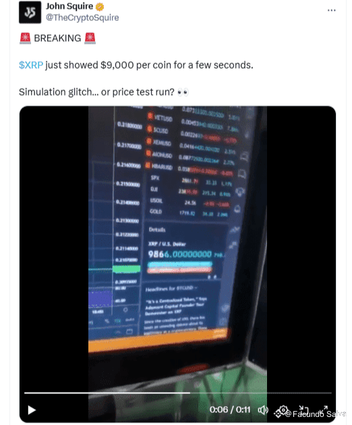This screenshot has height=425, width=352.
Task: Click the BREAKING headline text
Action: [57, 38]
